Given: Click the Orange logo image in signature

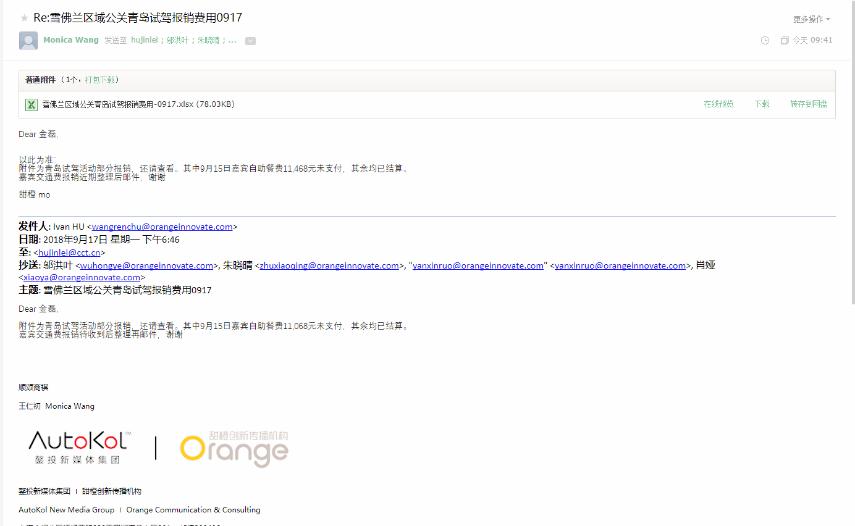Looking at the screenshot, I should [234, 449].
